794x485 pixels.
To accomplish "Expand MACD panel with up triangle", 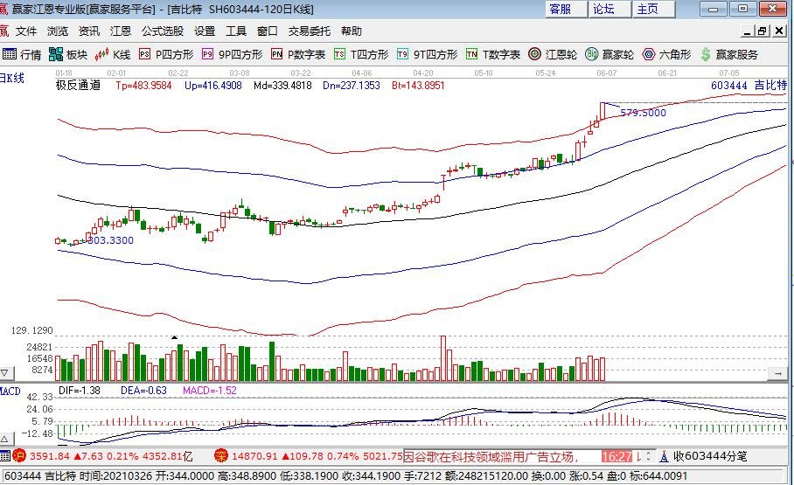I will coord(5,439).
